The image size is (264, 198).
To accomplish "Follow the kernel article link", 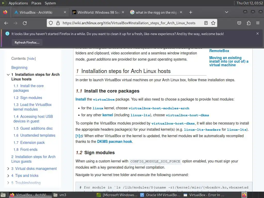I will coord(108,115).
